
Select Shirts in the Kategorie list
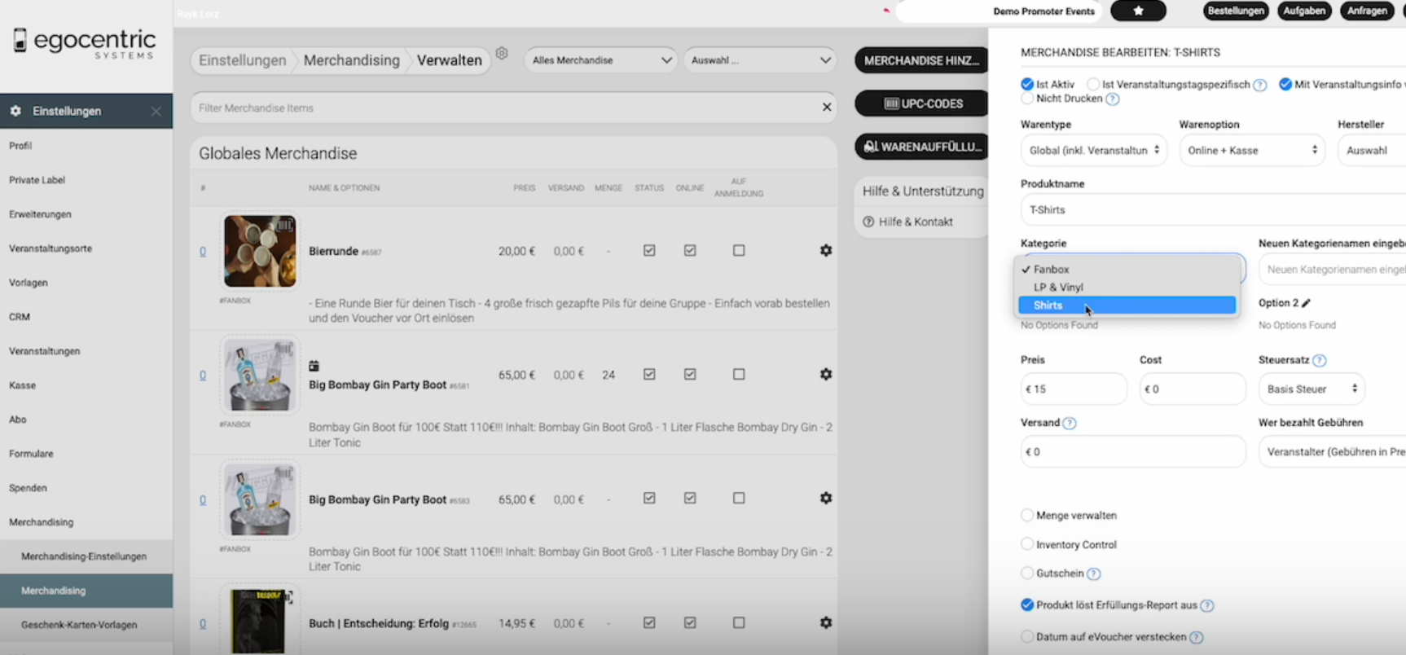[1127, 306]
